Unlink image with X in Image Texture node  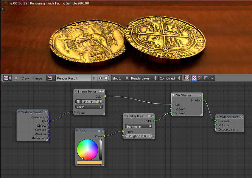[x=100, y=102]
